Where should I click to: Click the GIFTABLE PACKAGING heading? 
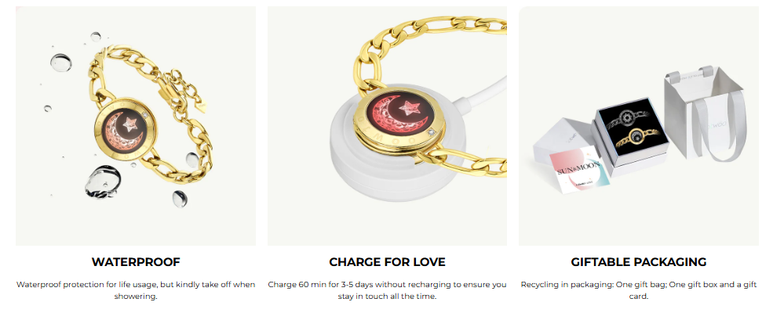pyautogui.click(x=639, y=262)
